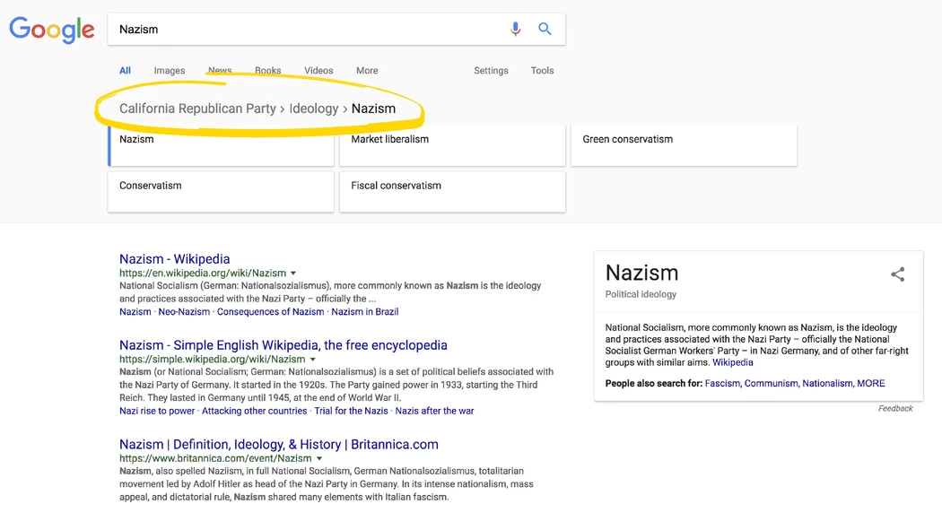Send Feedback on the knowledge panel

coord(895,408)
